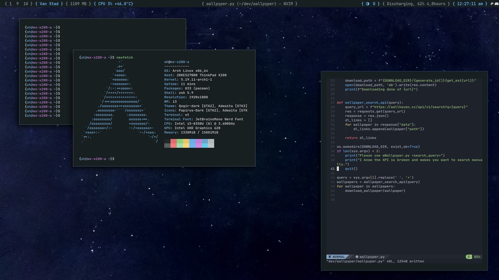Click line number 41 in Neovim

(333, 169)
